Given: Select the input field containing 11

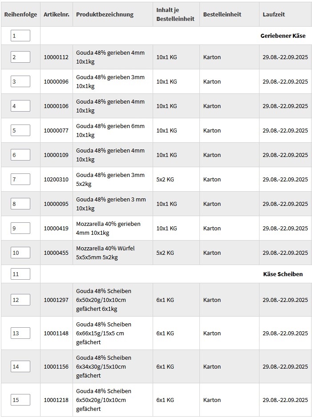Looking at the screenshot, I should (x=20, y=274).
